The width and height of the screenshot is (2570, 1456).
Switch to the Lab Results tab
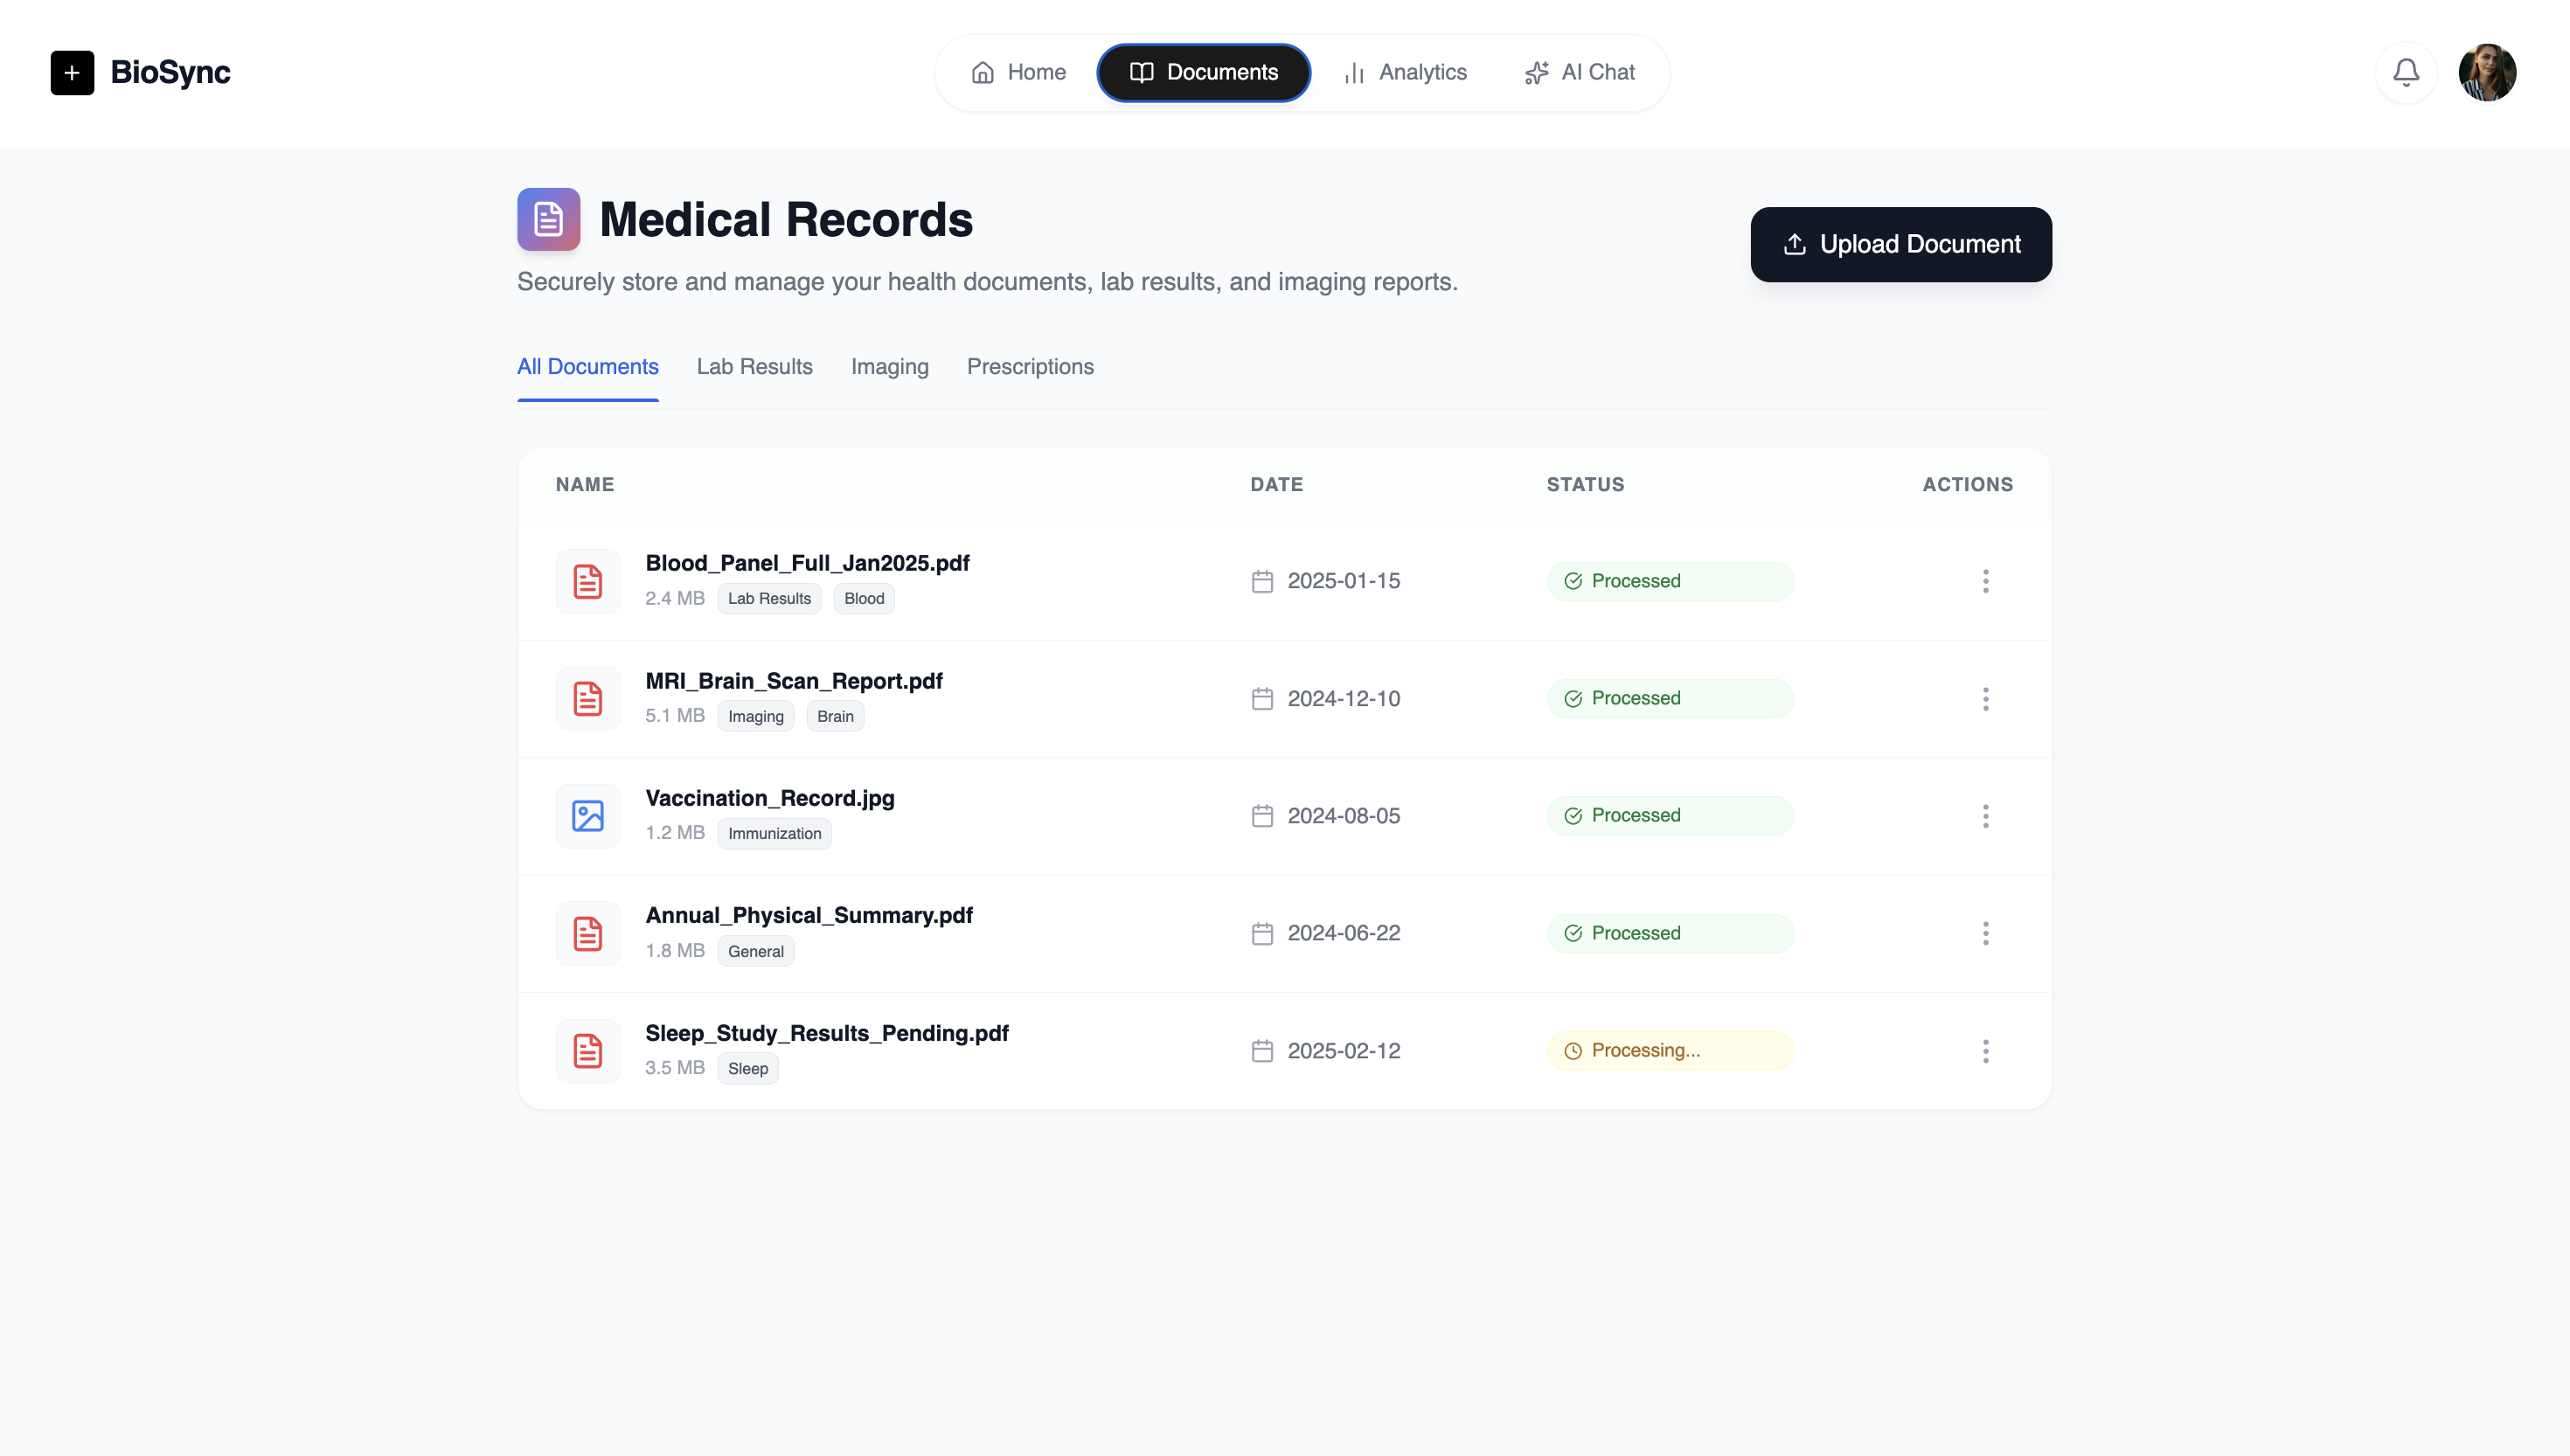coord(754,367)
